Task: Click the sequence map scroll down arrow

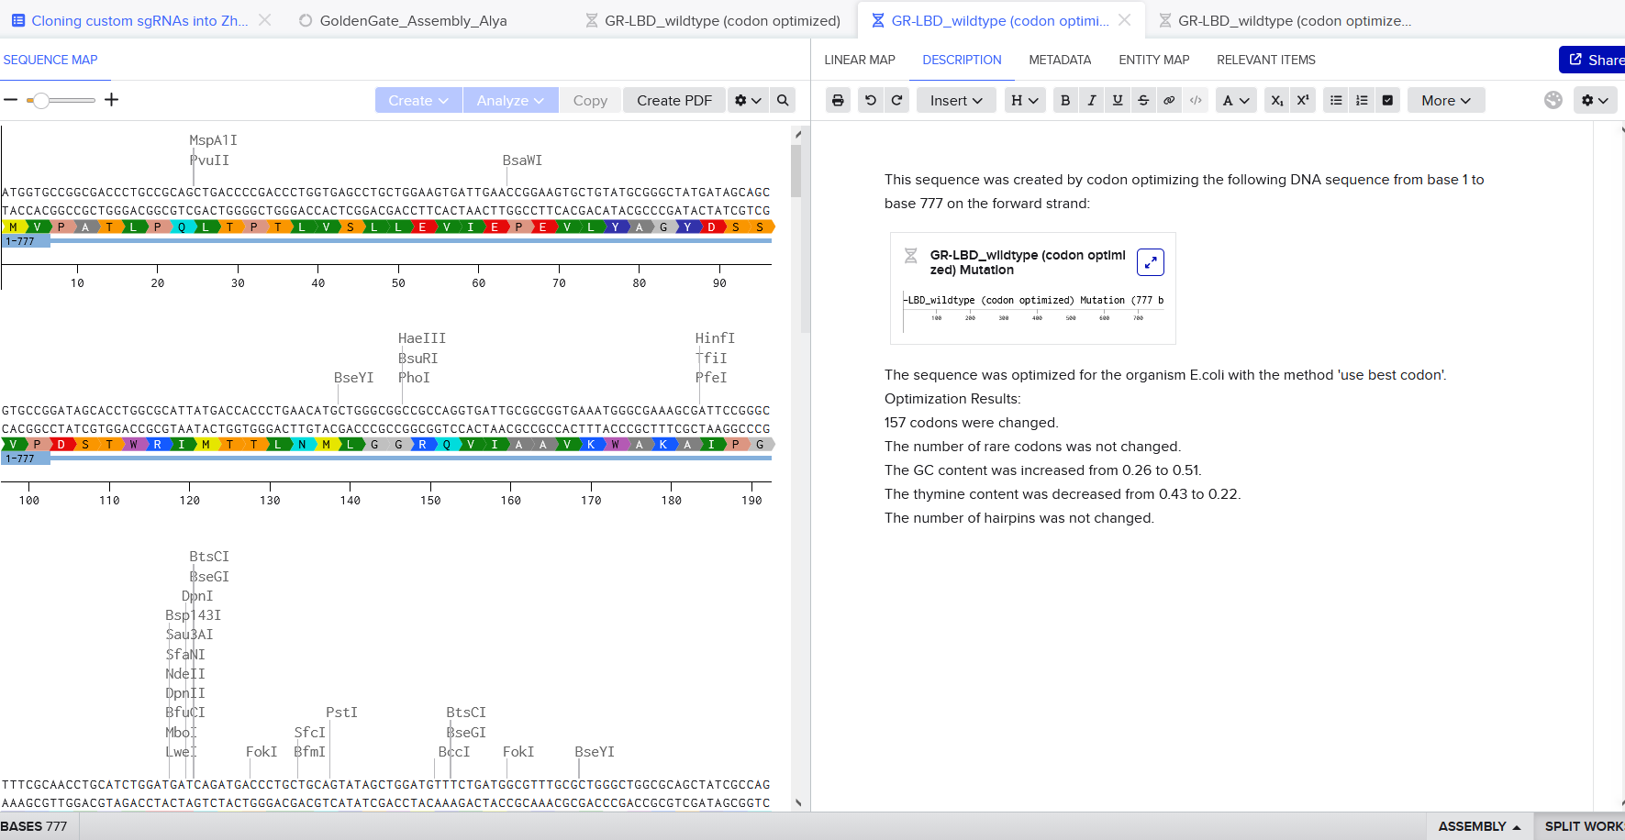Action: pos(797,802)
